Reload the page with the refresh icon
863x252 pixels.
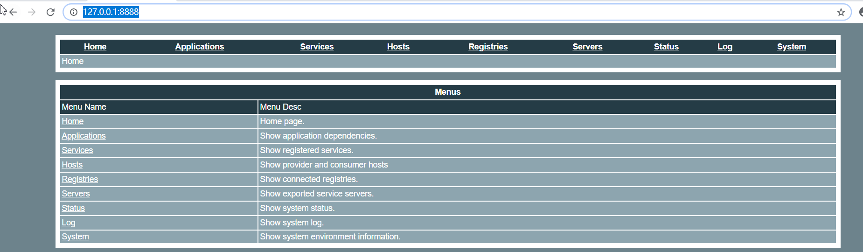(x=50, y=12)
